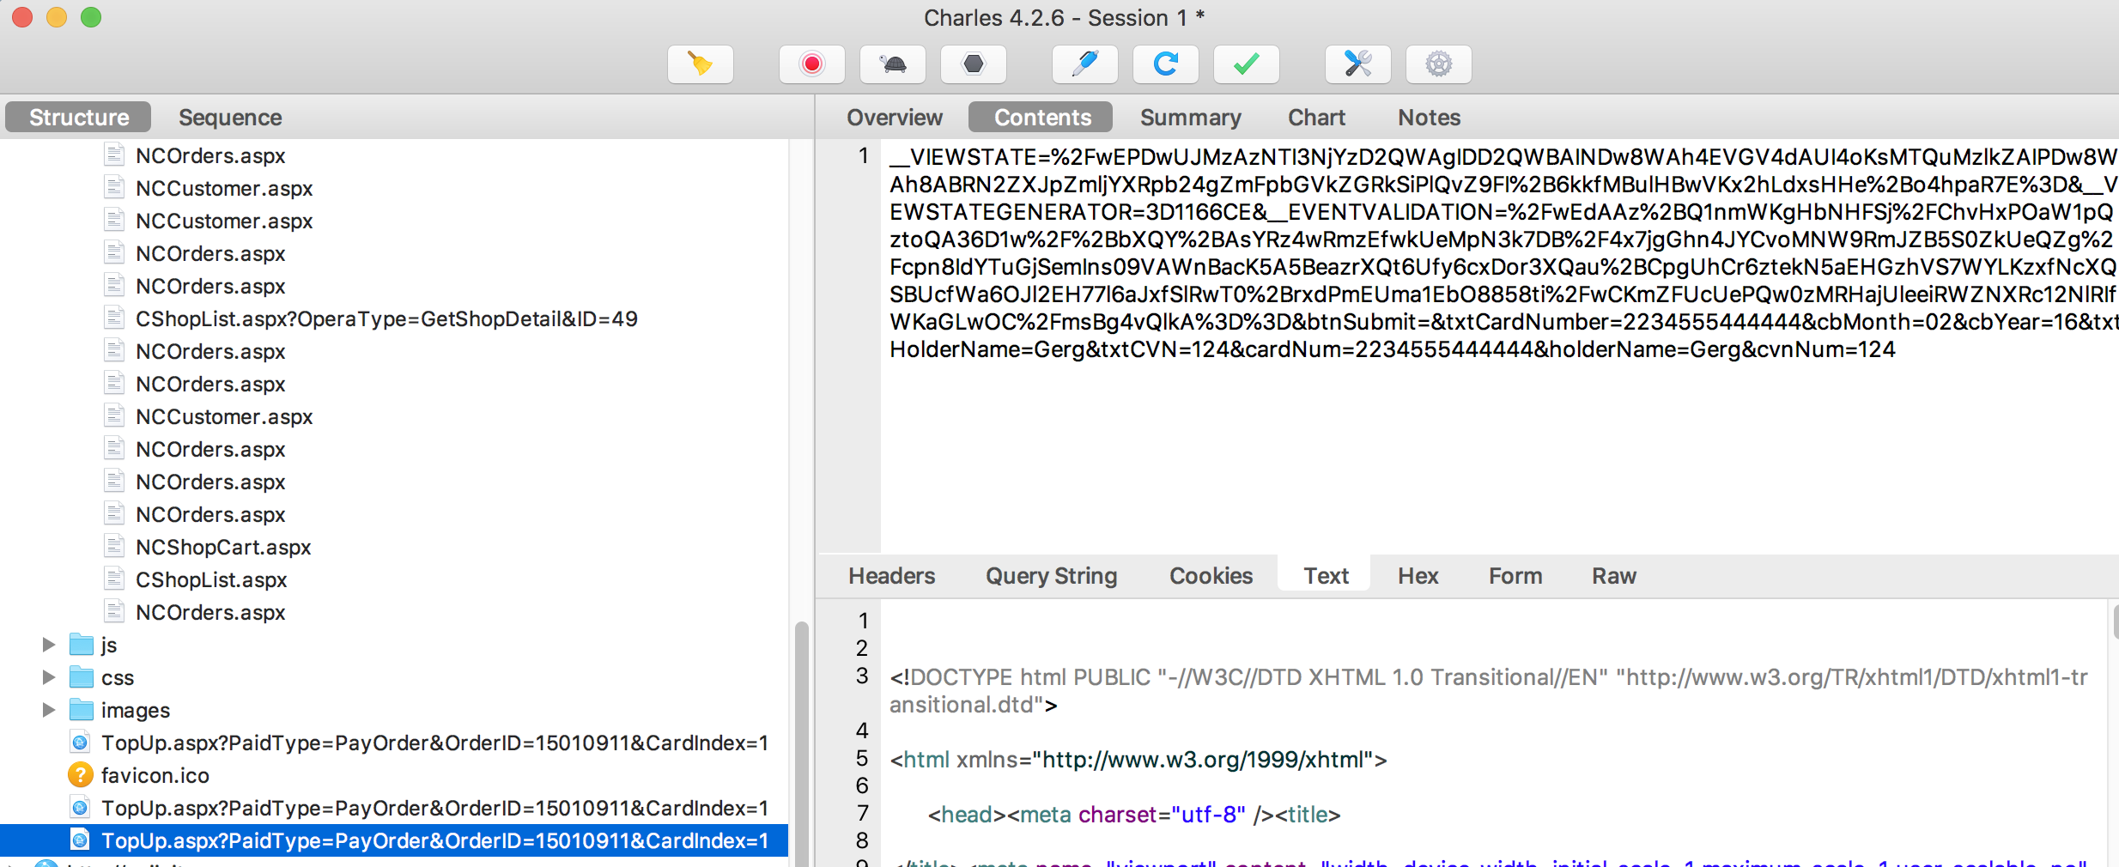Expand the css folder
This screenshot has height=867, width=2119.
pyautogui.click(x=49, y=677)
